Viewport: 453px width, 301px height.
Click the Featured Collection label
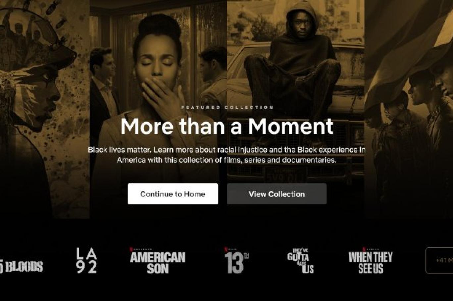tap(227, 107)
